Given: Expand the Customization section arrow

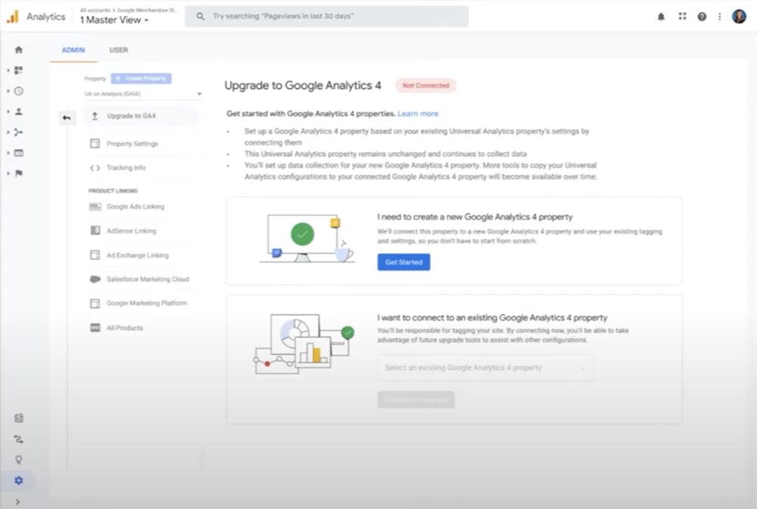Looking at the screenshot, I should pyautogui.click(x=8, y=70).
